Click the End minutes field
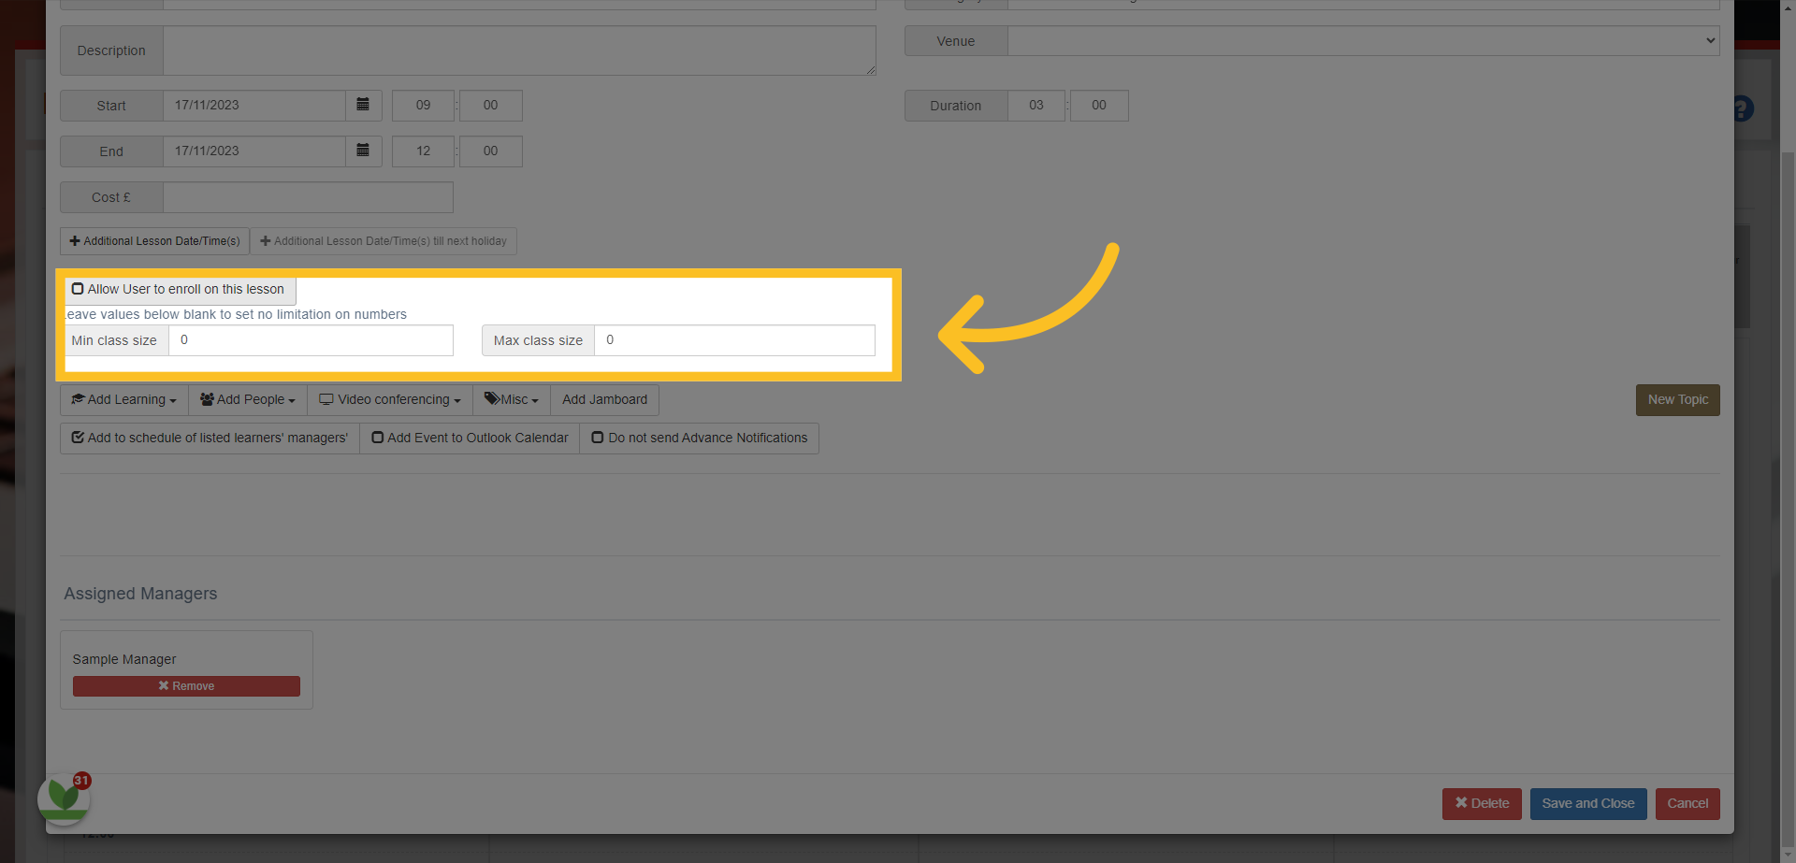1796x863 pixels. pos(490,151)
